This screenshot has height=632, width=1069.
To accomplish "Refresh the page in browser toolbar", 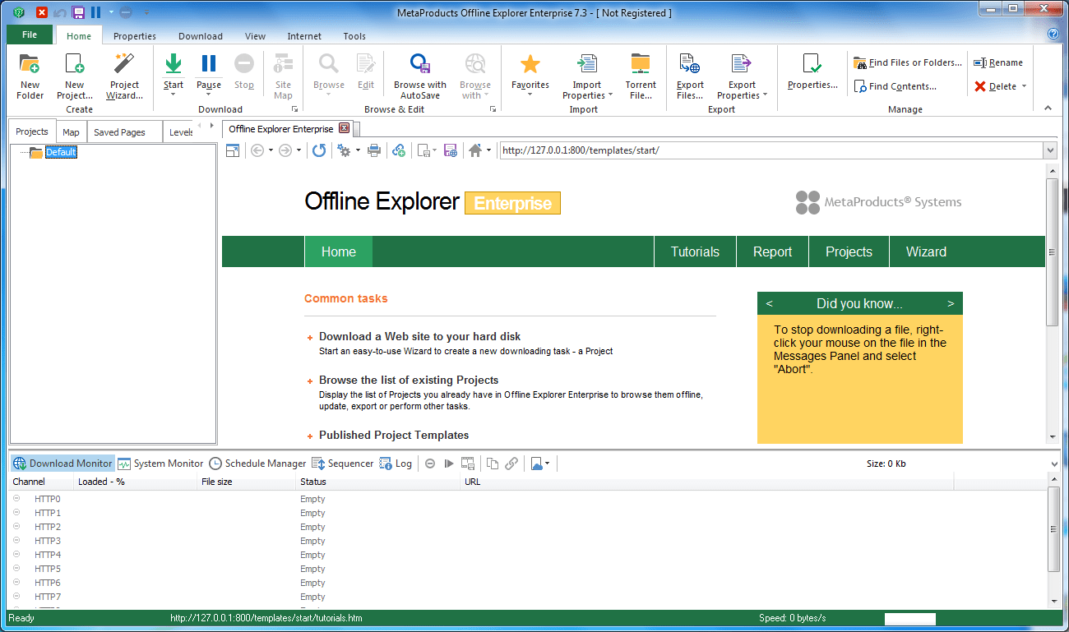I will [x=319, y=150].
